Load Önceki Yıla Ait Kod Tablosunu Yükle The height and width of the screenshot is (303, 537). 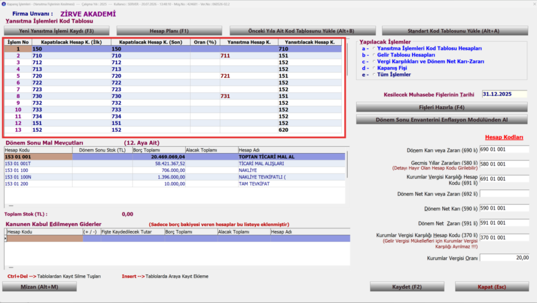(303, 31)
